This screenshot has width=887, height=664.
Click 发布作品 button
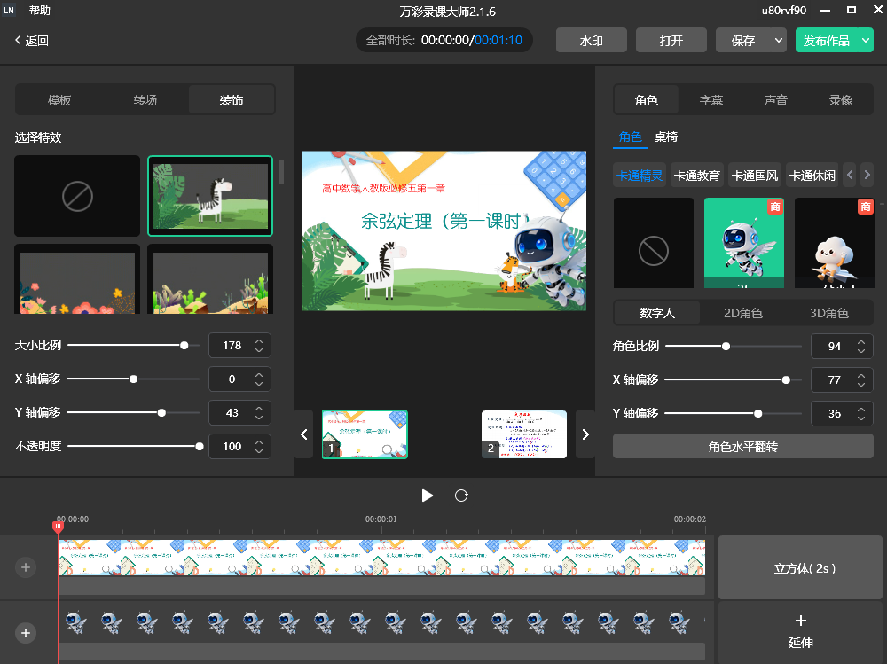pyautogui.click(x=827, y=41)
